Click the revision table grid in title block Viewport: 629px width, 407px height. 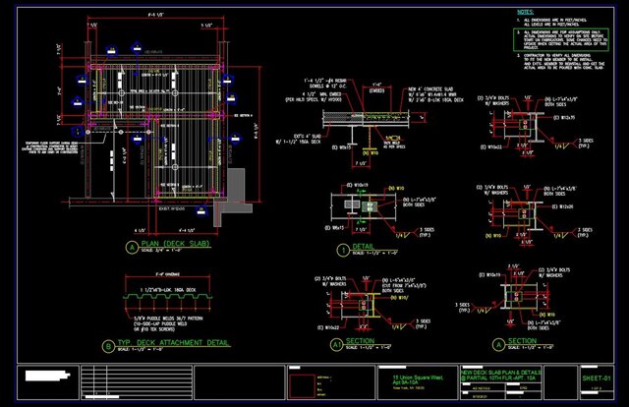[x=137, y=381]
